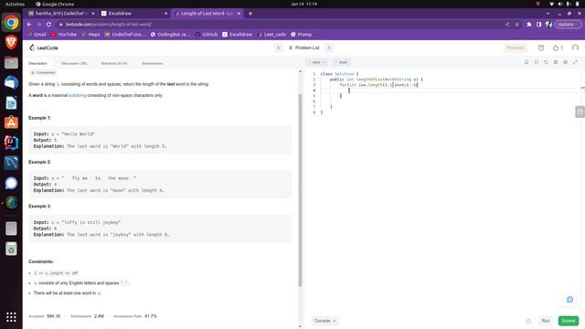Toggle editor fullscreen icon
This screenshot has width=585, height=329.
(575, 62)
